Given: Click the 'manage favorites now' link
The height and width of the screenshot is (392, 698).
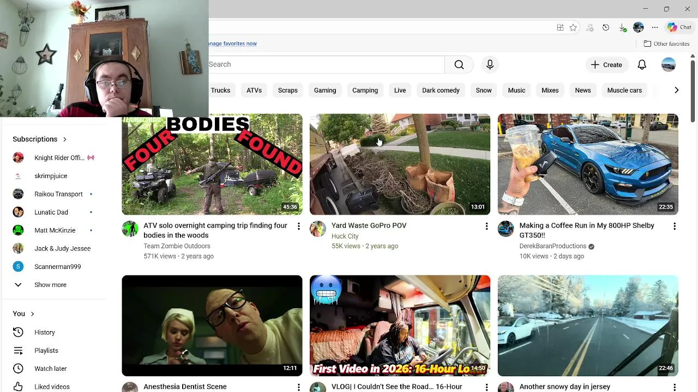Looking at the screenshot, I should tap(233, 44).
